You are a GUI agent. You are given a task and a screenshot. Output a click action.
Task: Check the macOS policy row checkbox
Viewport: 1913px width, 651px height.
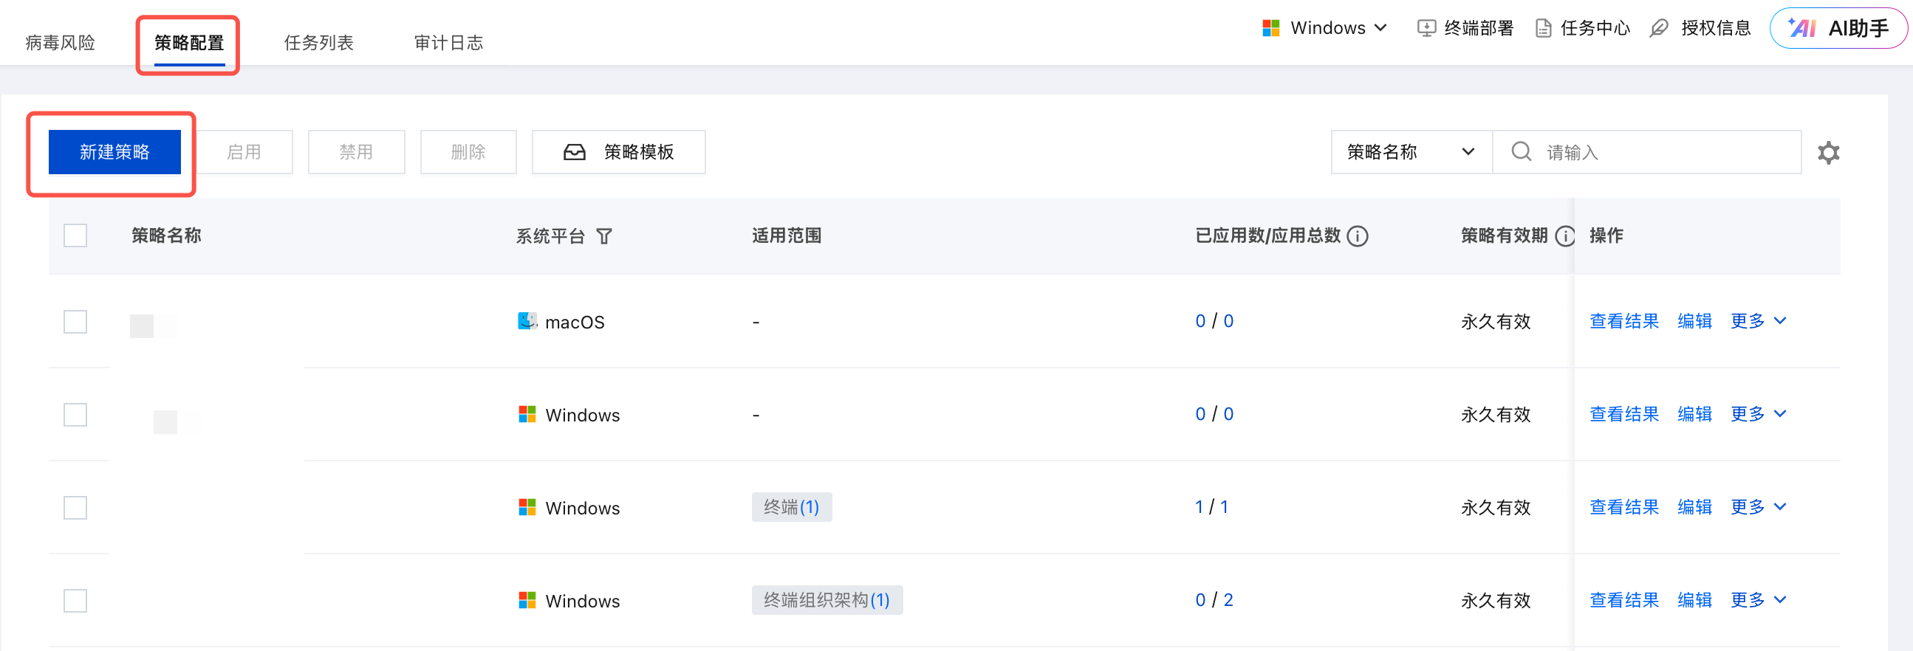(75, 321)
